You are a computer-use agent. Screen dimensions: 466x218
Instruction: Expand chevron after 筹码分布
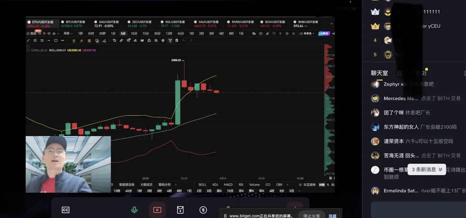[x=176, y=185]
